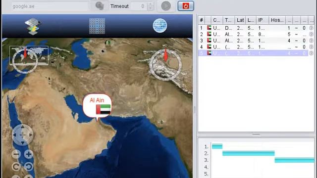
Task: Sort table by the T... town column
Action: [229, 20]
